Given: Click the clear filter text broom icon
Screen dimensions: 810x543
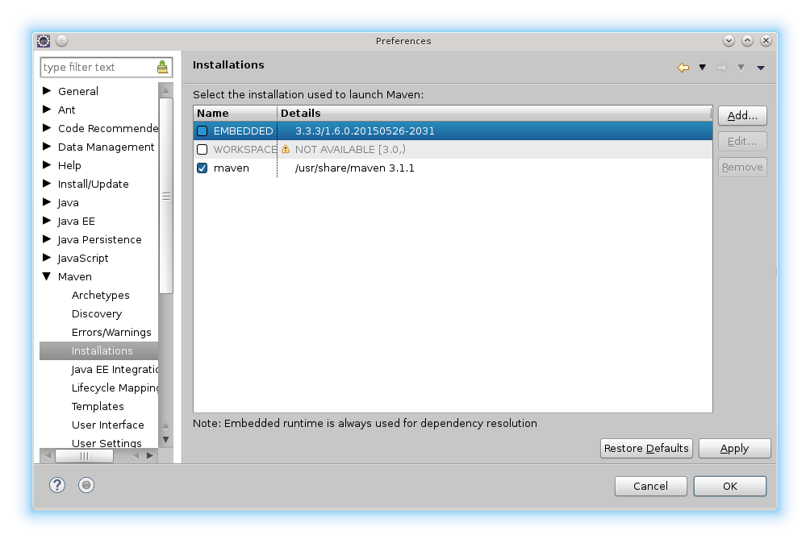Looking at the screenshot, I should (x=162, y=67).
